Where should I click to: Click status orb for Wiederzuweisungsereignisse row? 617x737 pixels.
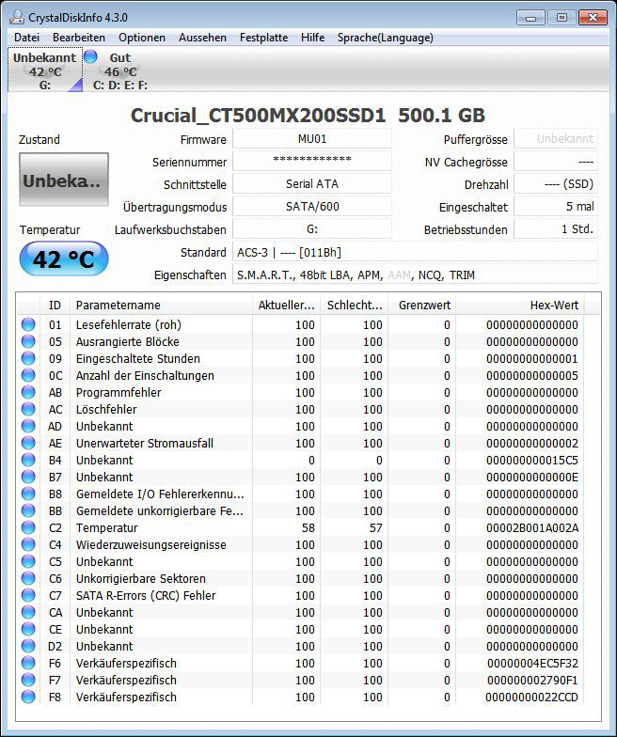pyautogui.click(x=28, y=544)
